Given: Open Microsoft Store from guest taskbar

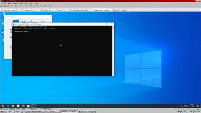Looking at the screenshot, I should click(18, 106).
